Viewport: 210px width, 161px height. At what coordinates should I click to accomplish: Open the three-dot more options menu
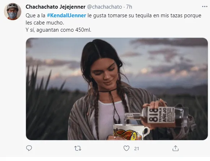pyautogui.click(x=205, y=6)
